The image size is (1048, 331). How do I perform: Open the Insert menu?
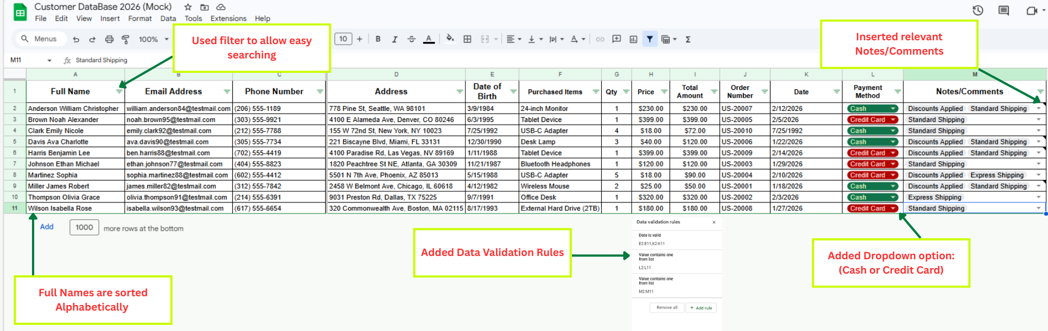(110, 18)
